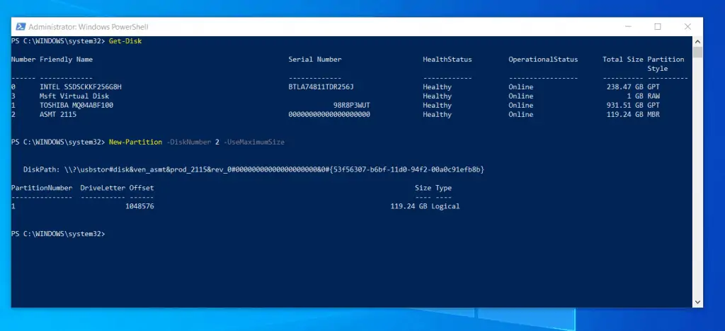Click INTEL SSDSCKKF256G8H disk name
Viewport: 725px width, 331px height.
[81, 87]
